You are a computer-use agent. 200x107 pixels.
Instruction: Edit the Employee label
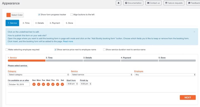point(139,71)
